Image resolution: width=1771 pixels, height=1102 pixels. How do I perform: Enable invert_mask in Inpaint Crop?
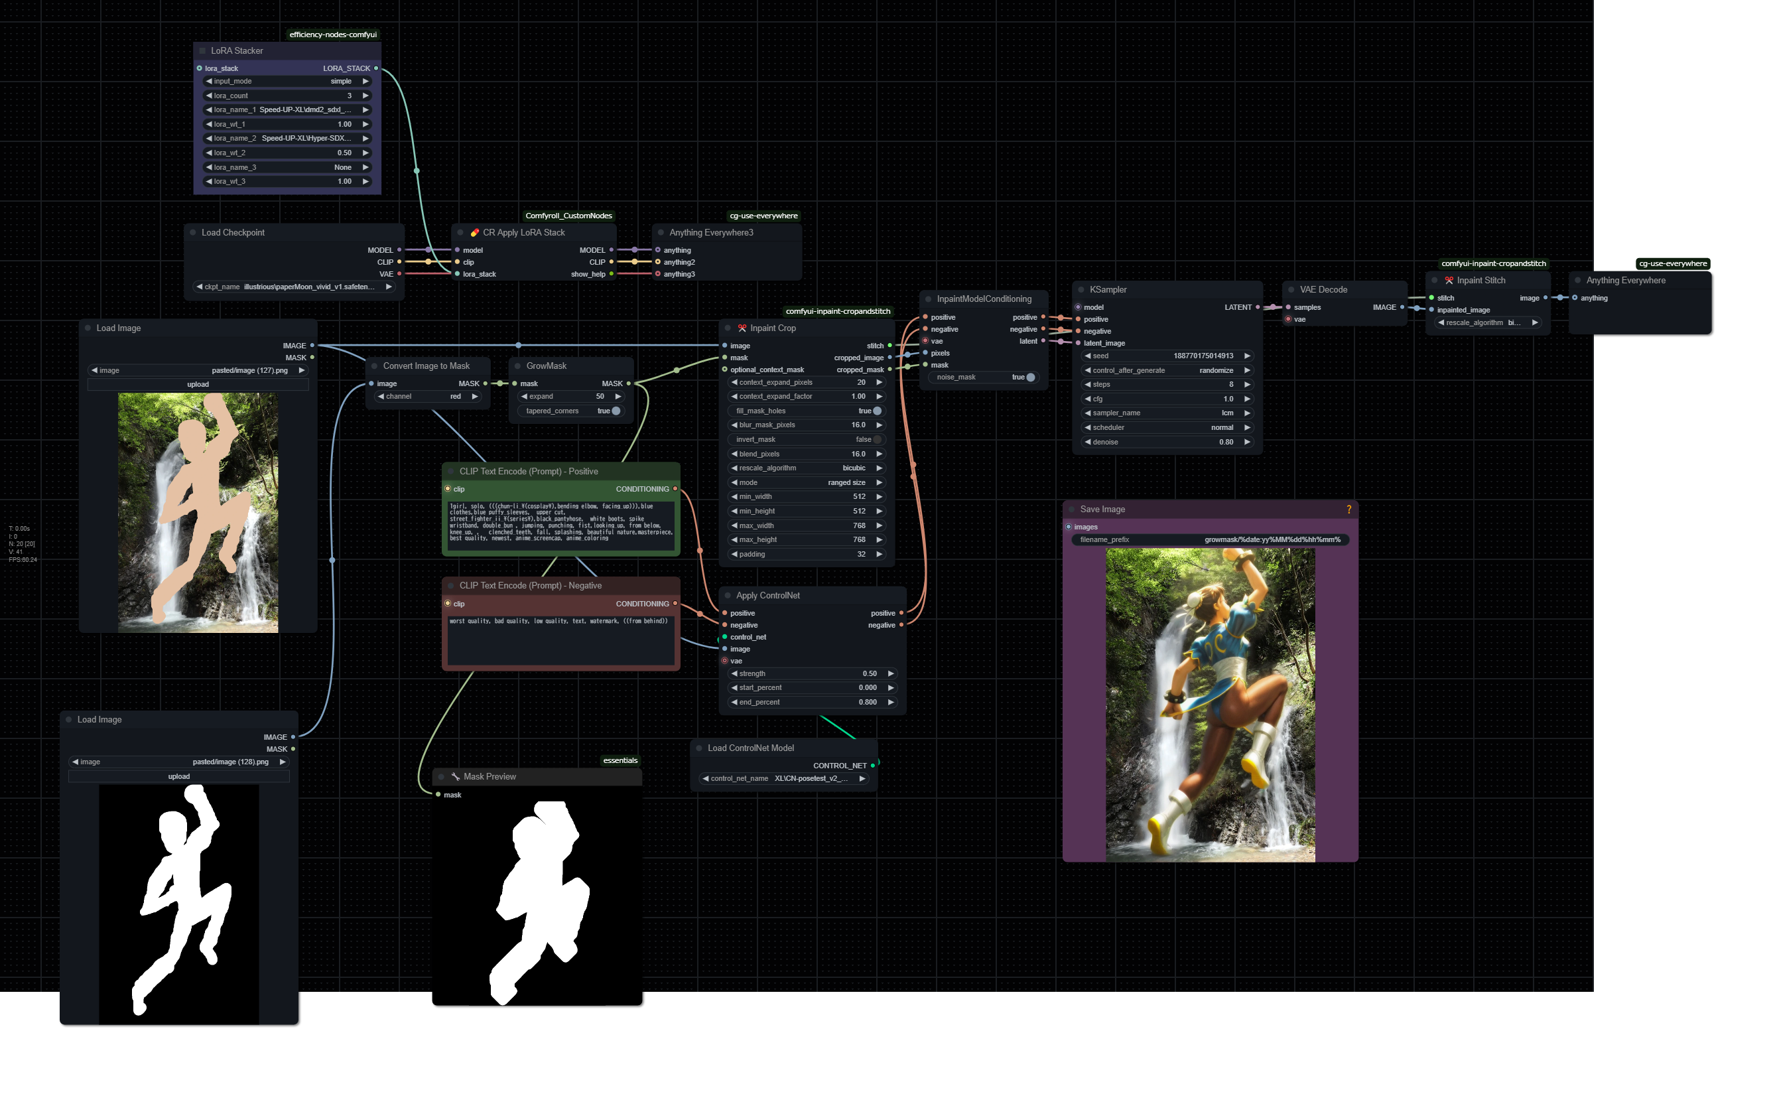pos(809,439)
